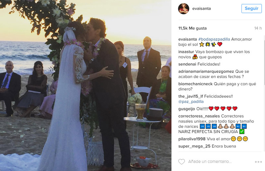This screenshot has width=265, height=171.
Task: Open pilaroliva1998 commenter profile
Action: coord(192,139)
